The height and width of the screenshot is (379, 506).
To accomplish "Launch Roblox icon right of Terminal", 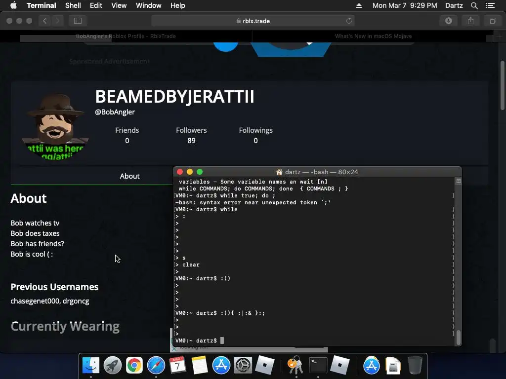I will click(x=339, y=366).
